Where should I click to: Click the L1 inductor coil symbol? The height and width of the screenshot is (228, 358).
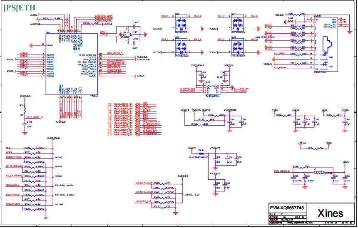click(318, 172)
